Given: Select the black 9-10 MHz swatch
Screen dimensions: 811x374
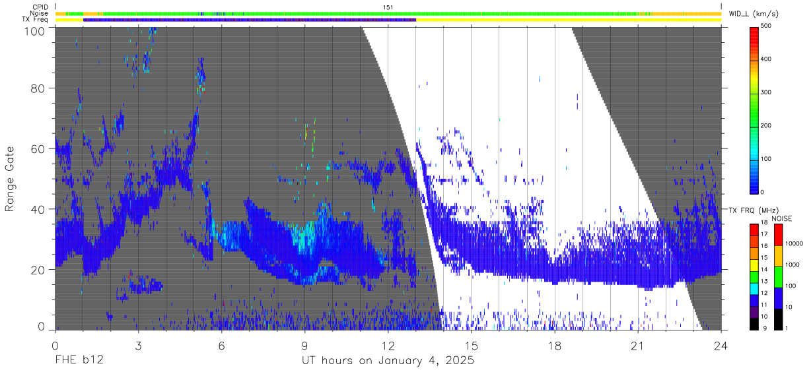Looking at the screenshot, I should (754, 323).
